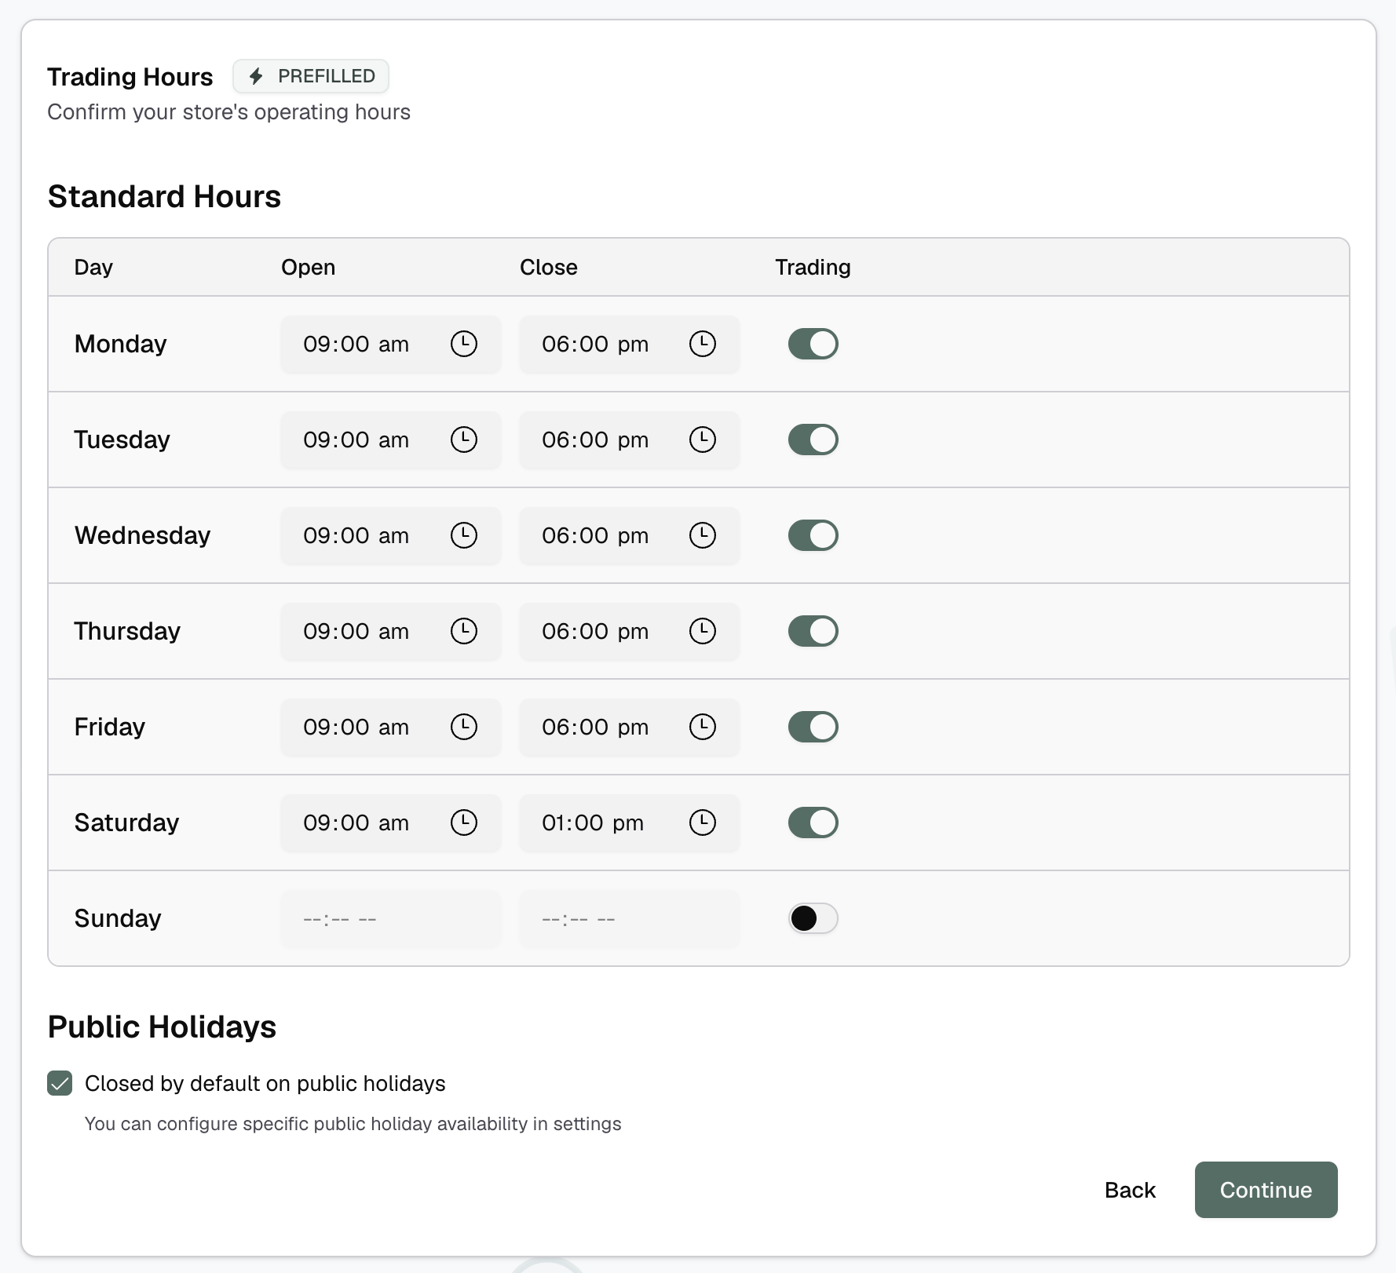
Task: Open the clock picker for Thursday open time
Action: pos(464,631)
